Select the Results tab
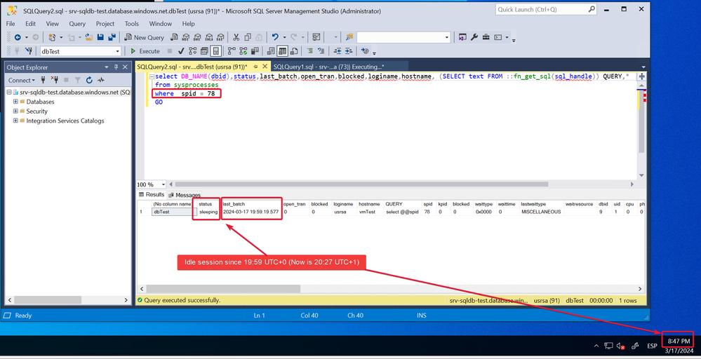701x359 pixels. pyautogui.click(x=152, y=195)
